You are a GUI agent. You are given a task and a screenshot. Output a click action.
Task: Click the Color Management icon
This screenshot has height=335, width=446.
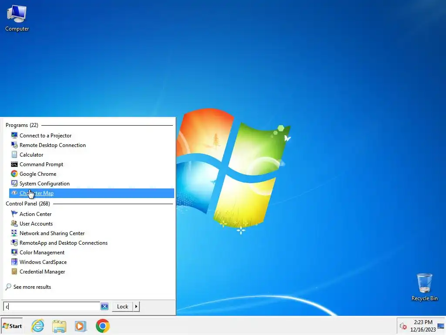pos(14,252)
